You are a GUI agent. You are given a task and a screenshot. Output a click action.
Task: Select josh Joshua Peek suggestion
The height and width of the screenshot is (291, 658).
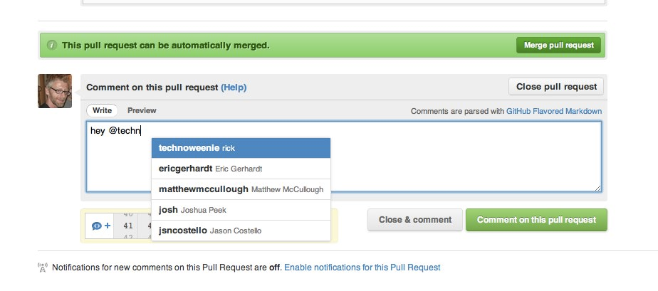pyautogui.click(x=241, y=210)
